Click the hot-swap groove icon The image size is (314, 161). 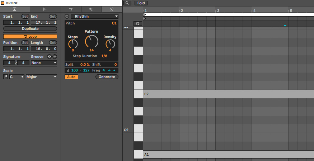point(49,57)
